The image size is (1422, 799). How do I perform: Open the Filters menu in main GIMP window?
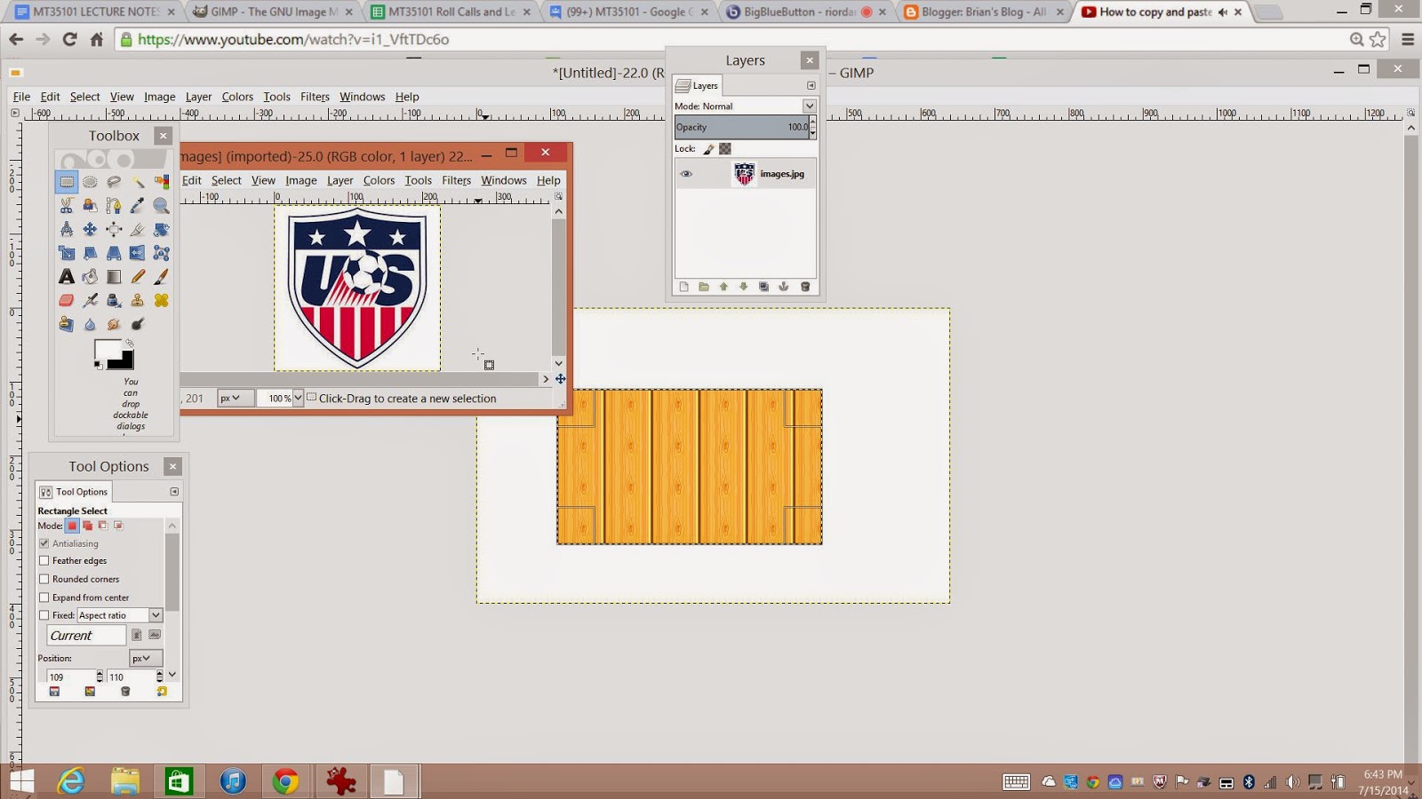(315, 97)
